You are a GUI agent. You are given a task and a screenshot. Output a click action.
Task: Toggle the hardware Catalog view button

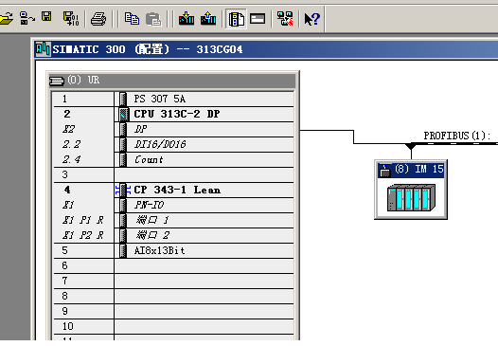[x=236, y=19]
